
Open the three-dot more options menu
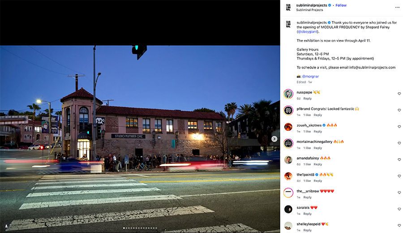click(x=397, y=8)
